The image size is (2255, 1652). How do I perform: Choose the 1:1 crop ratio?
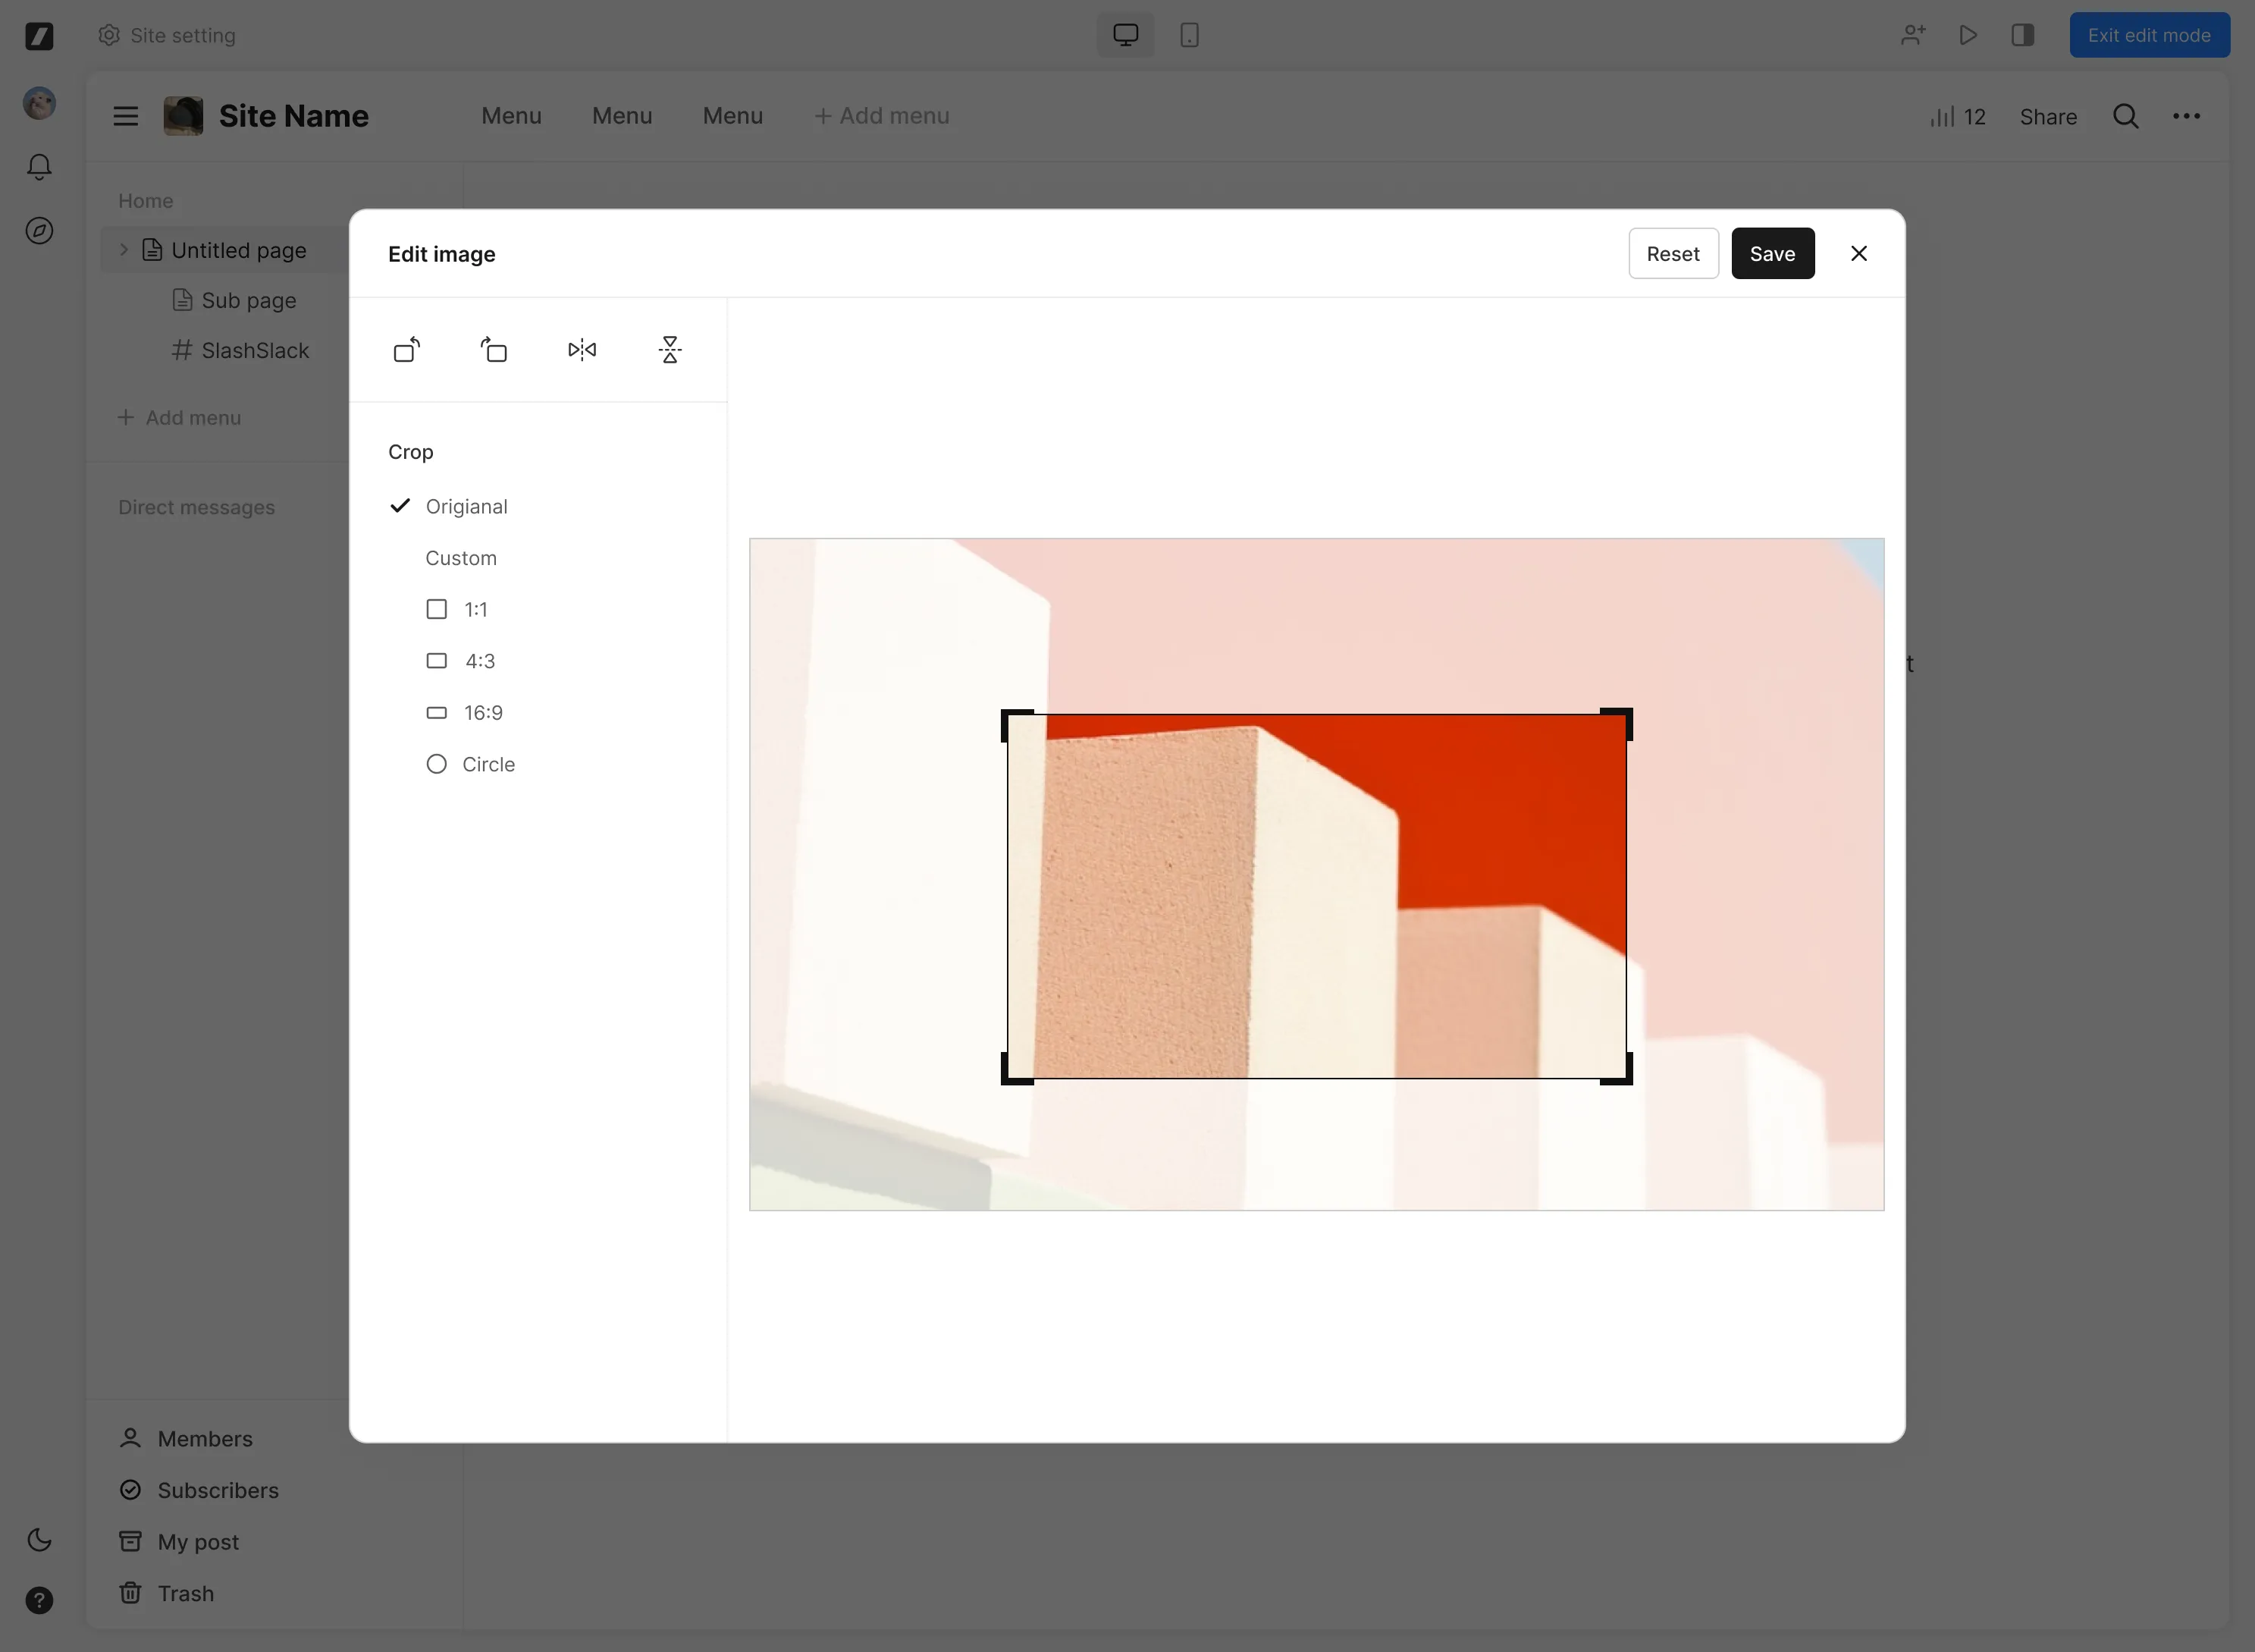point(475,609)
